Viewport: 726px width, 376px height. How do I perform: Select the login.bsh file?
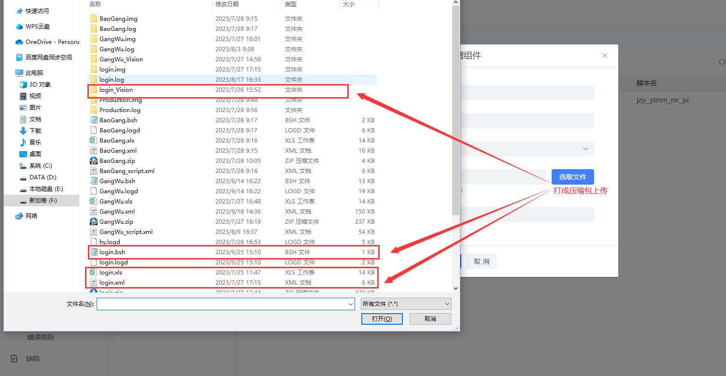coord(112,252)
